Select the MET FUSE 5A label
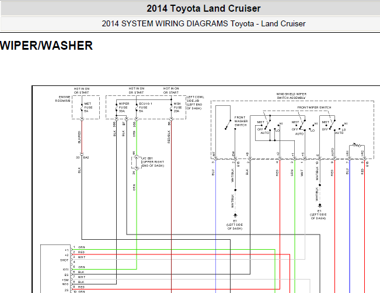The image size is (380, 293). click(x=88, y=107)
